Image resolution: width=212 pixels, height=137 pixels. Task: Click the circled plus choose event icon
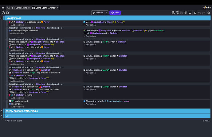190,13
